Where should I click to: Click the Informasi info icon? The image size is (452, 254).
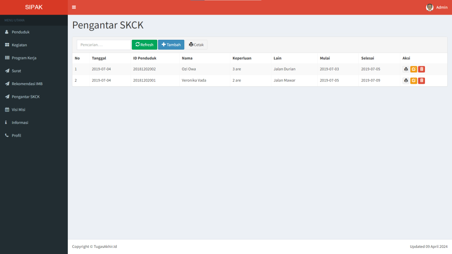point(6,123)
